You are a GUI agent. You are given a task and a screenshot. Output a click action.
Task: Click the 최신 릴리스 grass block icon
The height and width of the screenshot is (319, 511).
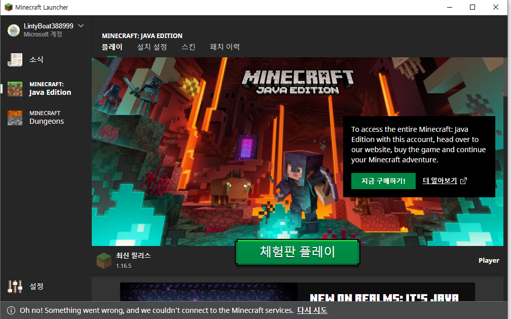tap(104, 260)
